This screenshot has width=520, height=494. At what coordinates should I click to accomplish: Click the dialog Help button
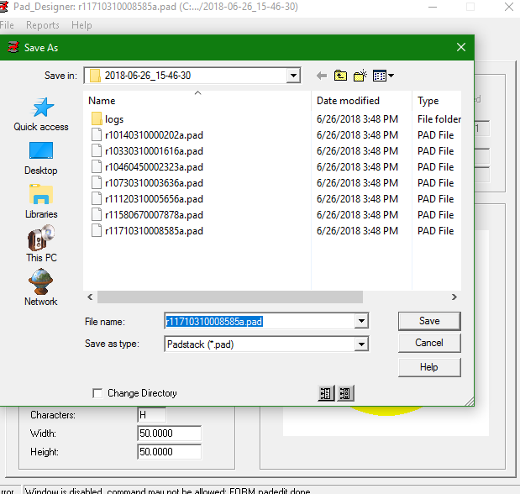[x=429, y=367]
